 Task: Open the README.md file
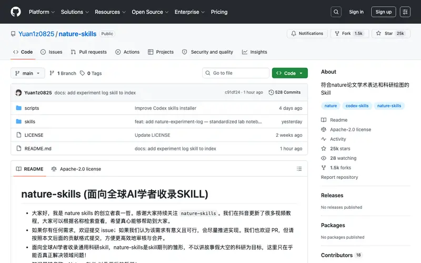click(x=38, y=148)
